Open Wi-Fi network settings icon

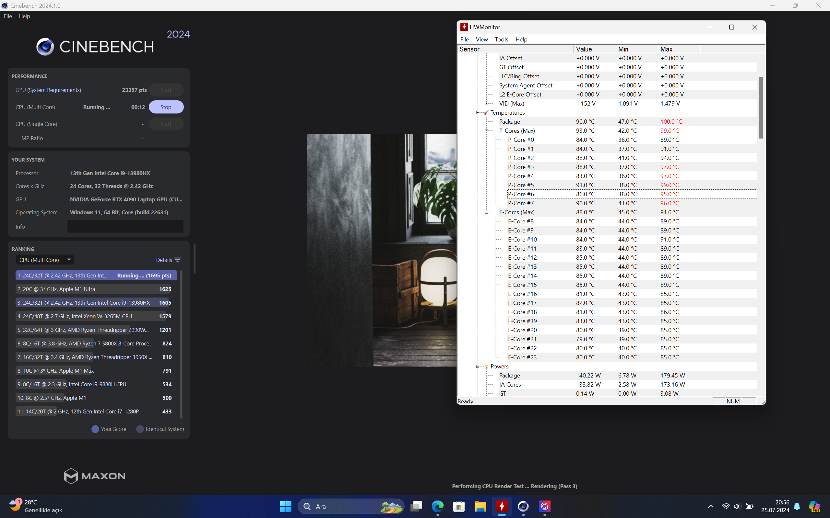click(x=726, y=506)
